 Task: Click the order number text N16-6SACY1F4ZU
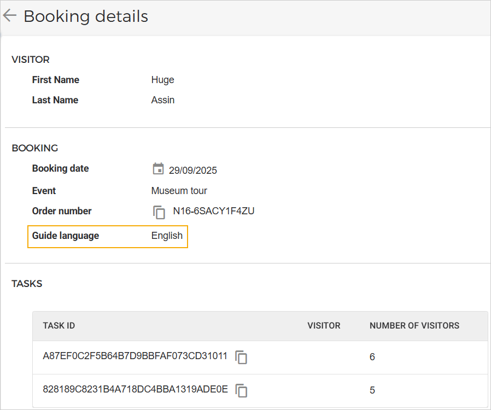click(x=213, y=211)
